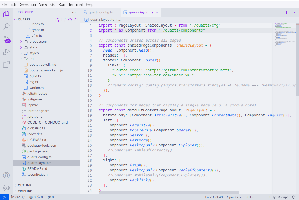
Task: Expand the processors folder
Action: coord(38,42)
